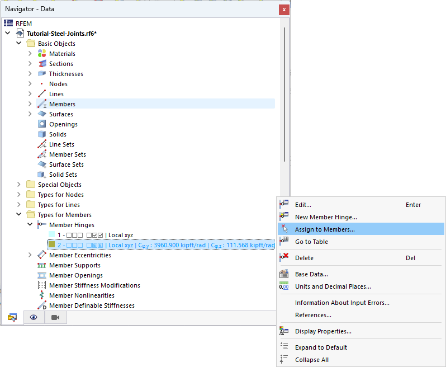This screenshot has height=367, width=446.
Task: Click the Member Definable Stiffnesses icon
Action: [x=42, y=305]
